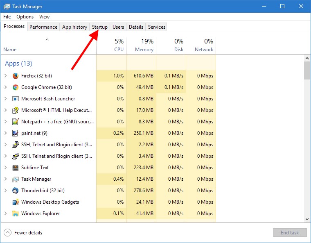Click the Task Manager title bar icon
Image resolution: width=311 pixels, height=243 pixels.
tap(7, 7)
